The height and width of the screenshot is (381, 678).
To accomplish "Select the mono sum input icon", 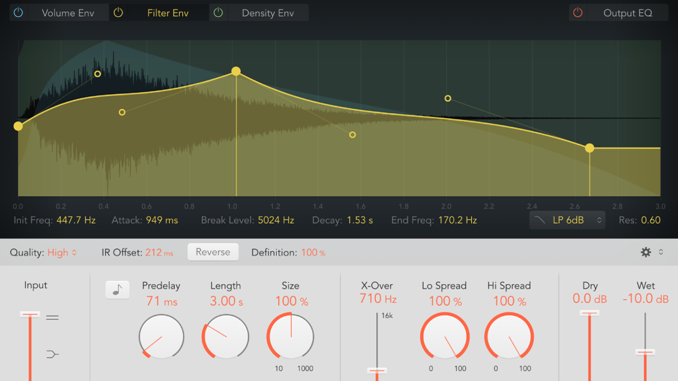I will pyautogui.click(x=52, y=354).
